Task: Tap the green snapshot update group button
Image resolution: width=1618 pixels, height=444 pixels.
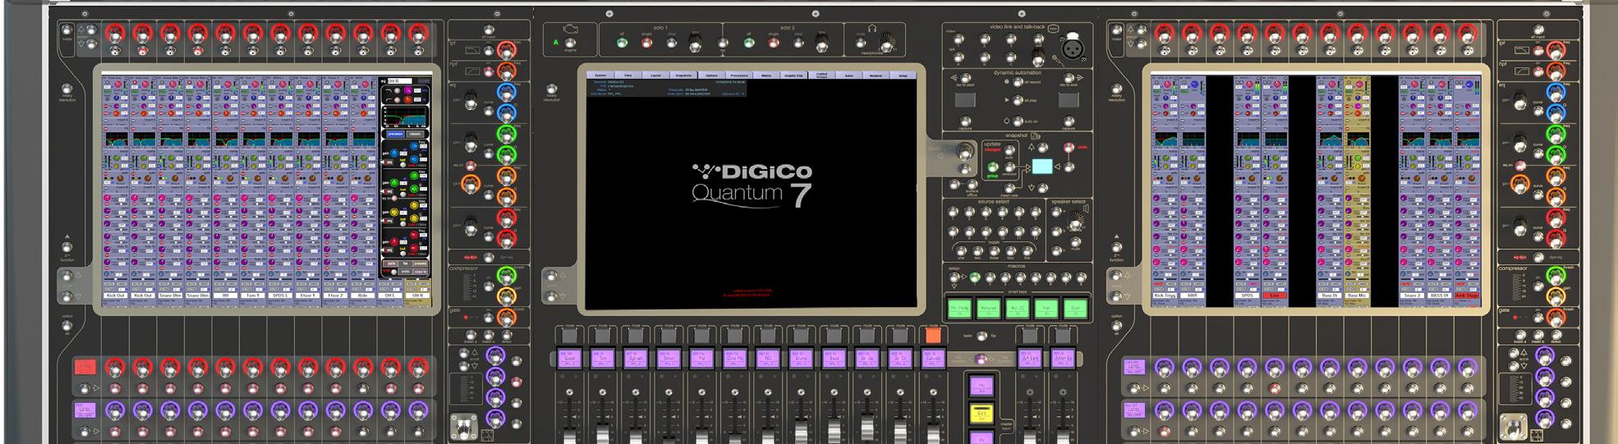Action: pos(993,168)
